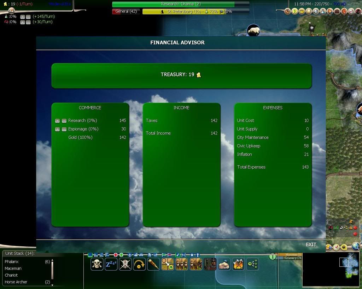This screenshot has width=362, height=289.
Task: Open the turn log checklist icon near the minimap
Action: coord(336,247)
